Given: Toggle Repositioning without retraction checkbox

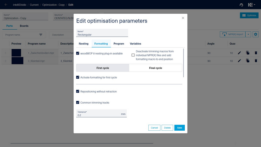Looking at the screenshot, I should 78,91.
